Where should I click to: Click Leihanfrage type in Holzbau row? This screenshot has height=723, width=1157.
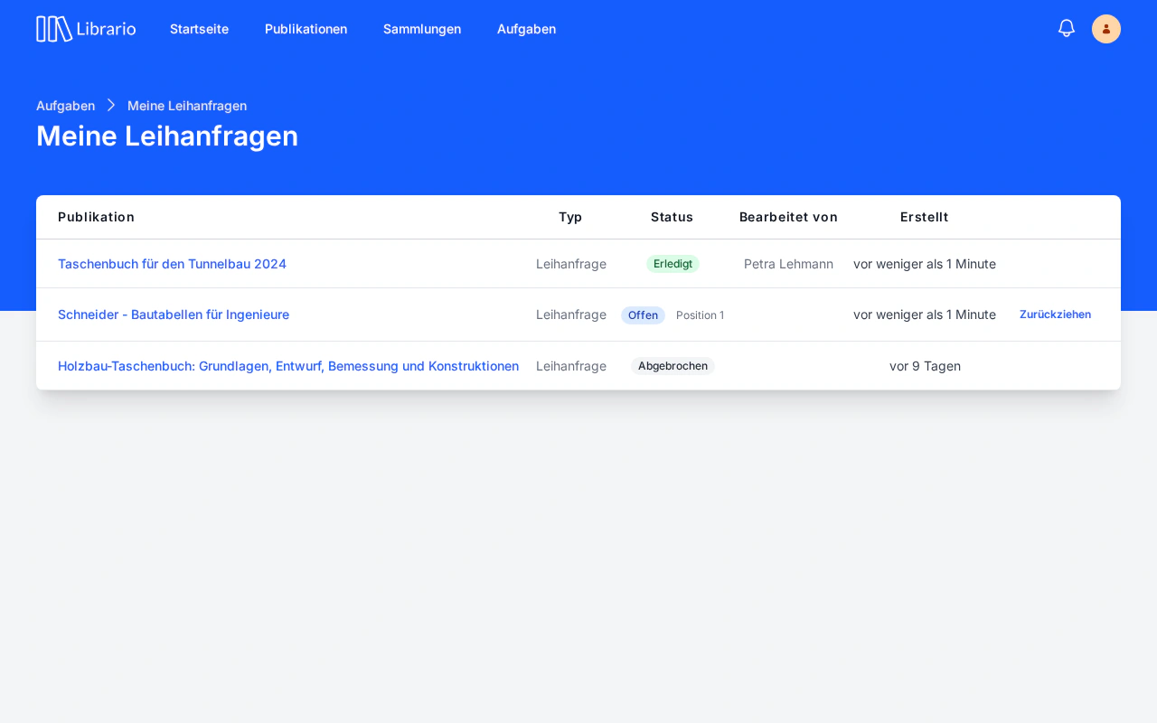[571, 366]
